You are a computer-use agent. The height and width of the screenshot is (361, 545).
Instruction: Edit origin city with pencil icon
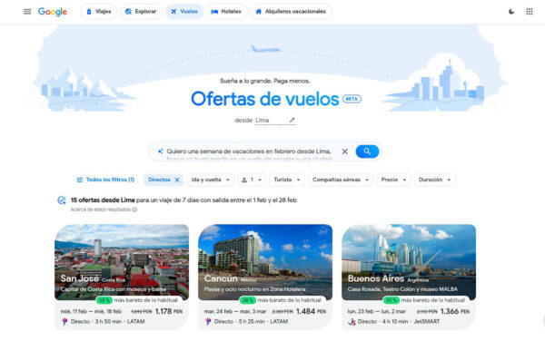(x=292, y=120)
